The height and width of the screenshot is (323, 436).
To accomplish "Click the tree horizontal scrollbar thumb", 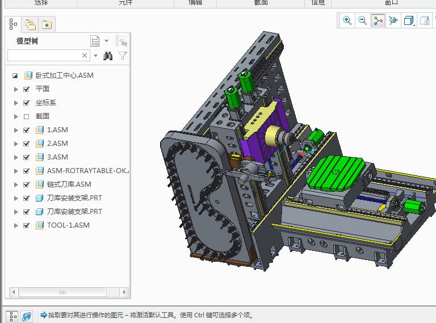I will click(x=62, y=292).
